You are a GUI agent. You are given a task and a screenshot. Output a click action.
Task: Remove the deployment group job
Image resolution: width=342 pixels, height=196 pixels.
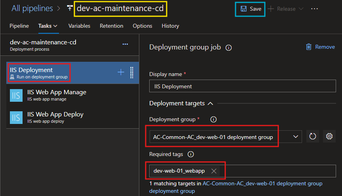point(320,47)
